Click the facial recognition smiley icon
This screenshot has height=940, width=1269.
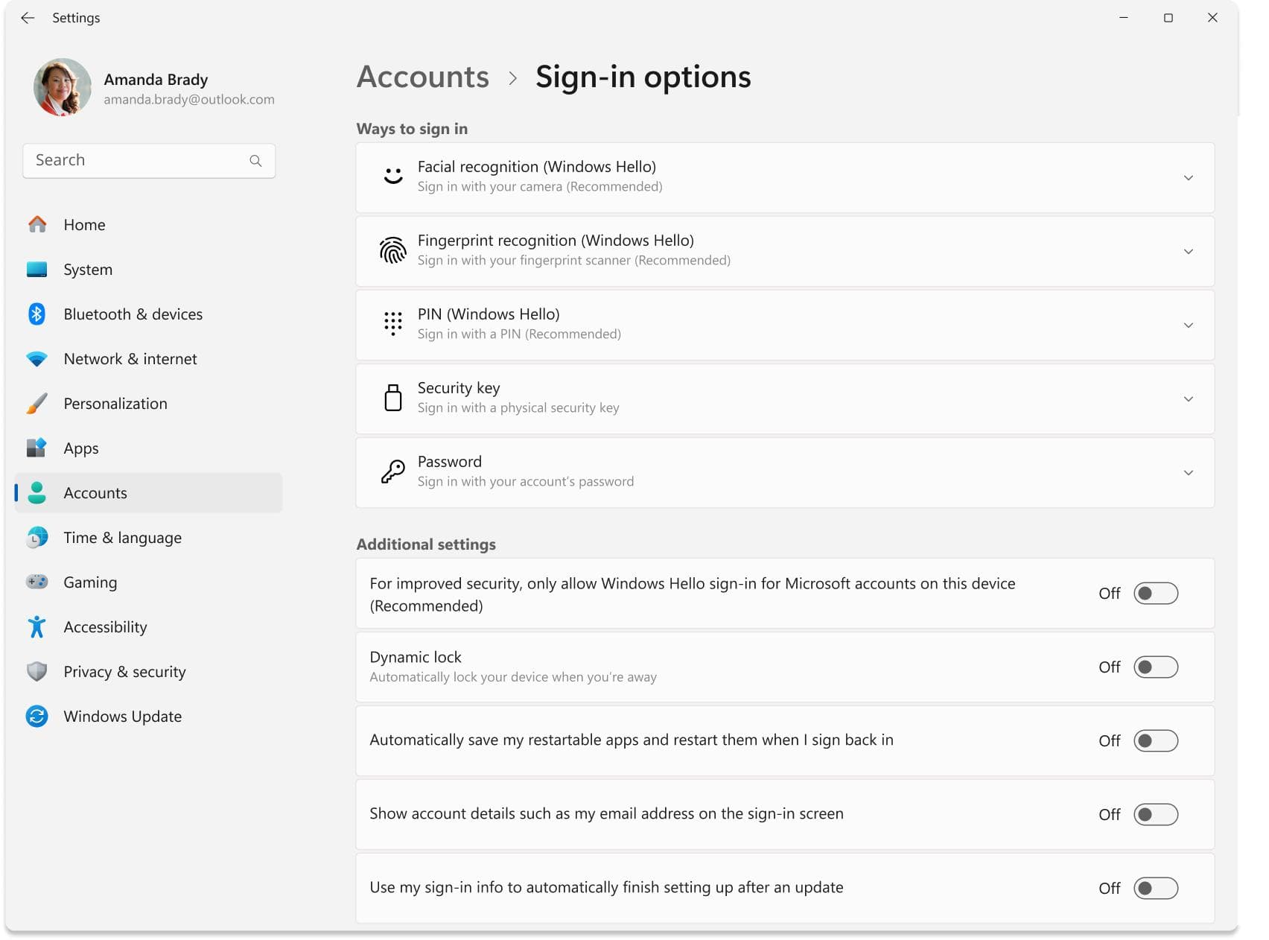click(x=393, y=176)
